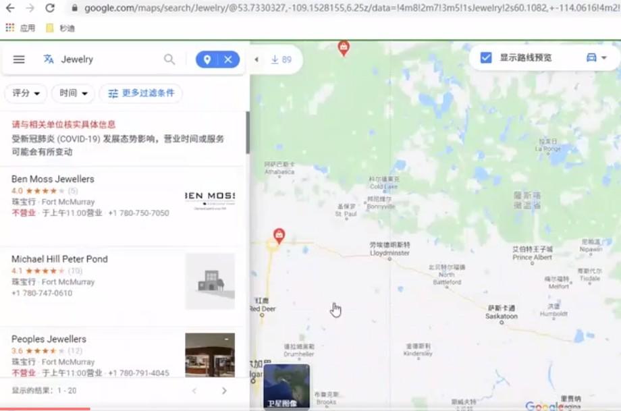Image resolution: width=621 pixels, height=411 pixels.
Task: Open the 时间 hours filter dropdown
Action: coord(74,93)
